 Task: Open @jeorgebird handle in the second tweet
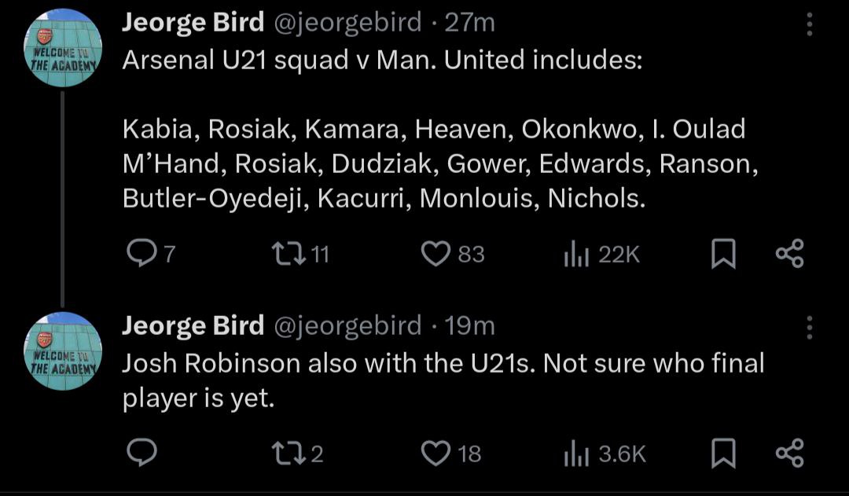(347, 325)
